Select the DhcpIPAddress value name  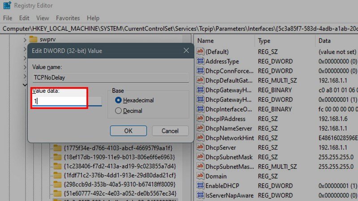(x=225, y=119)
